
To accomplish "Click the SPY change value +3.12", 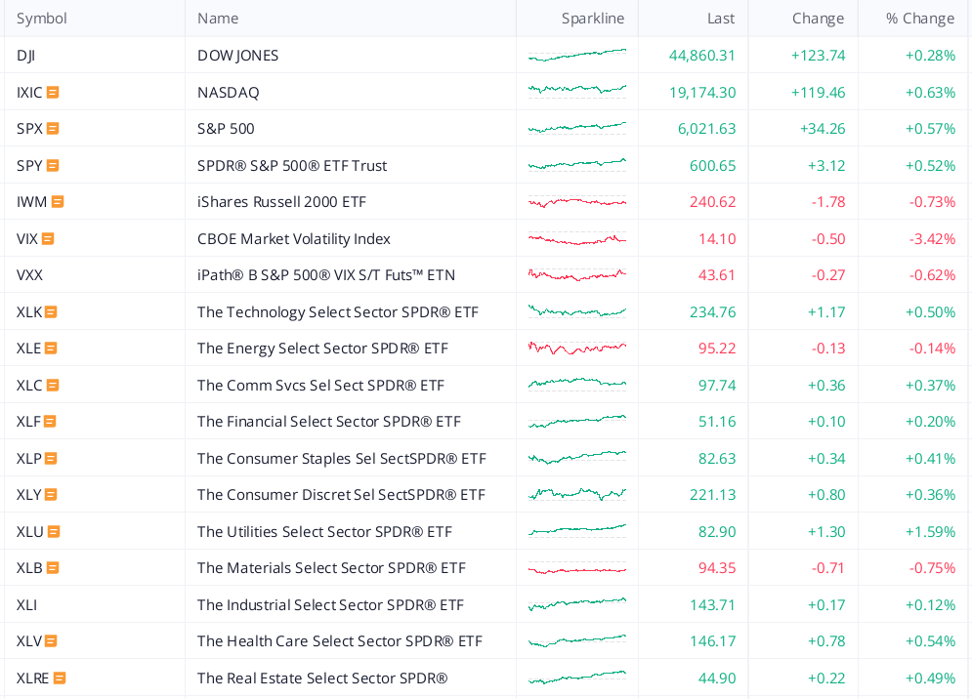I will point(826,165).
